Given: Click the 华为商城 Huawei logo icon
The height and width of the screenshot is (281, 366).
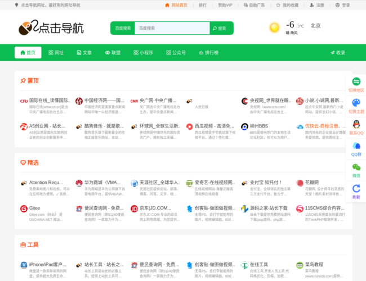Looking at the screenshot, I should point(79,183).
